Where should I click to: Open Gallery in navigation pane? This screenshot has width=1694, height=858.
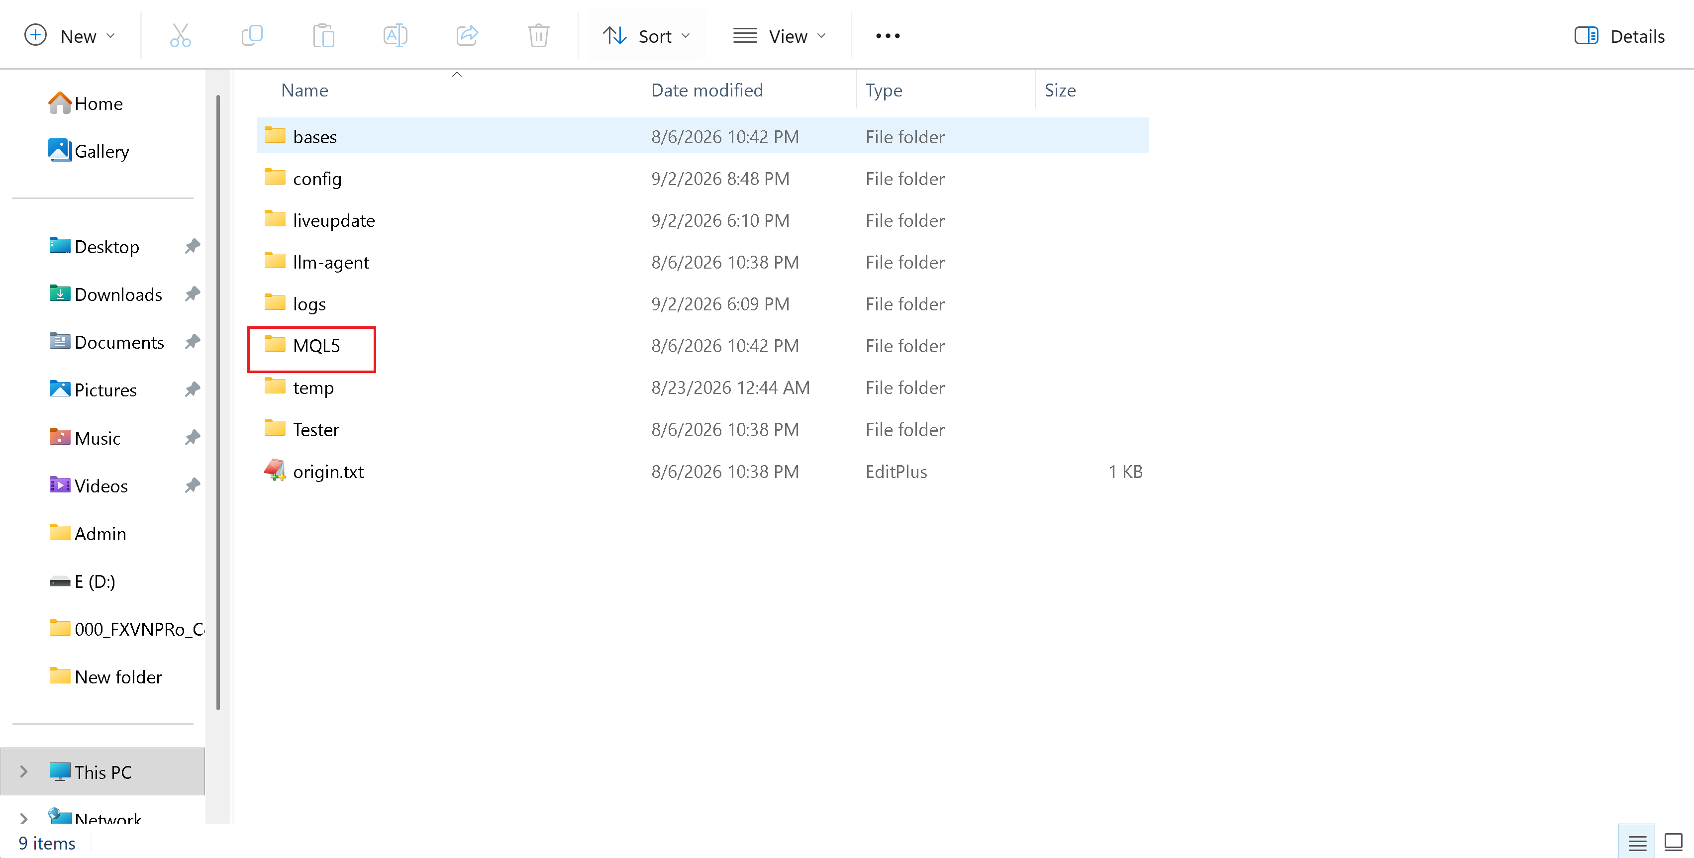point(90,151)
